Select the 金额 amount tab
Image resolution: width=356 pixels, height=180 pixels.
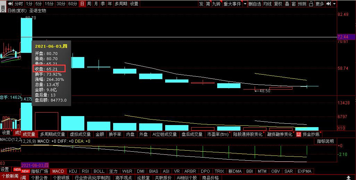[x=100, y=134]
